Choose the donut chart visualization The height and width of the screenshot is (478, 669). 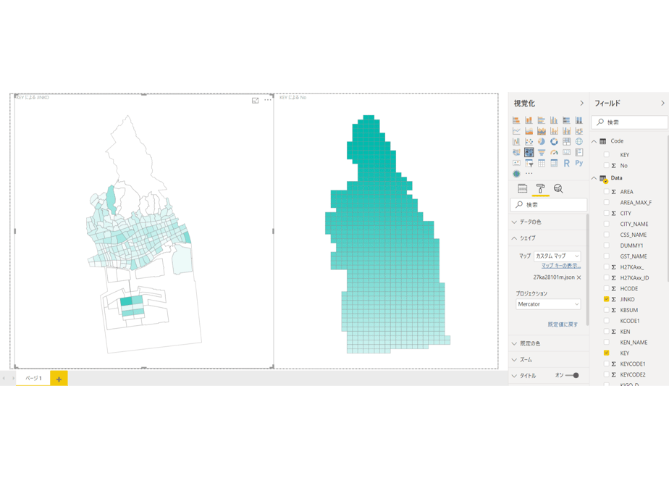click(x=554, y=142)
